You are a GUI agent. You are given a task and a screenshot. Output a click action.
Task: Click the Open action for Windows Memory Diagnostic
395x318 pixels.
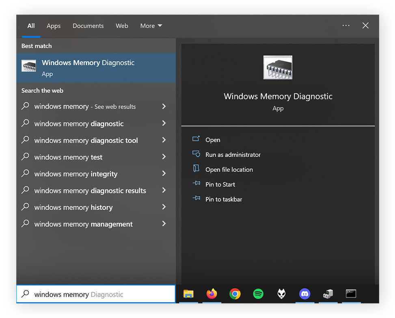click(x=213, y=140)
